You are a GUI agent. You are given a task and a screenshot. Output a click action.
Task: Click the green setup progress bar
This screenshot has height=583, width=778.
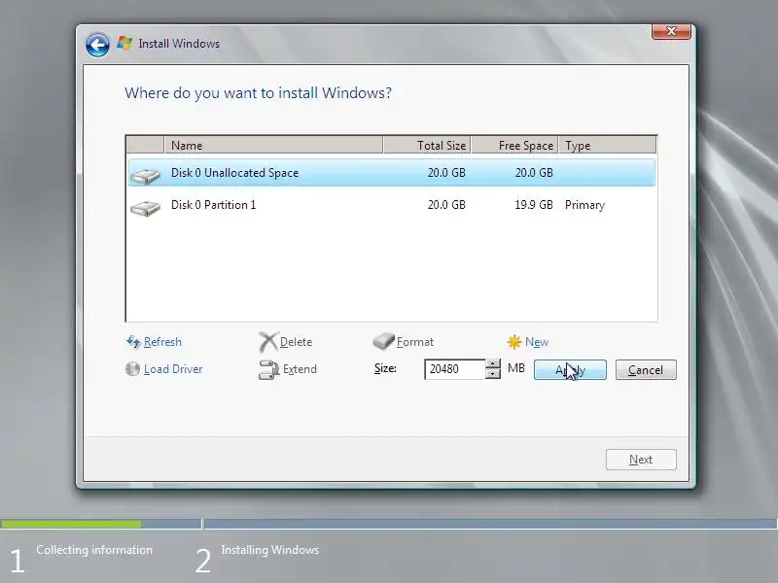coord(71,524)
